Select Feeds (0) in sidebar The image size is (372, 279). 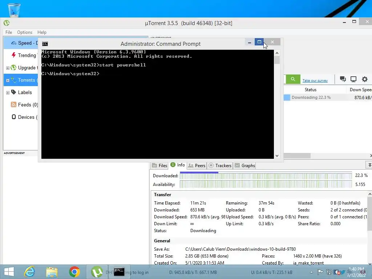click(x=21, y=105)
